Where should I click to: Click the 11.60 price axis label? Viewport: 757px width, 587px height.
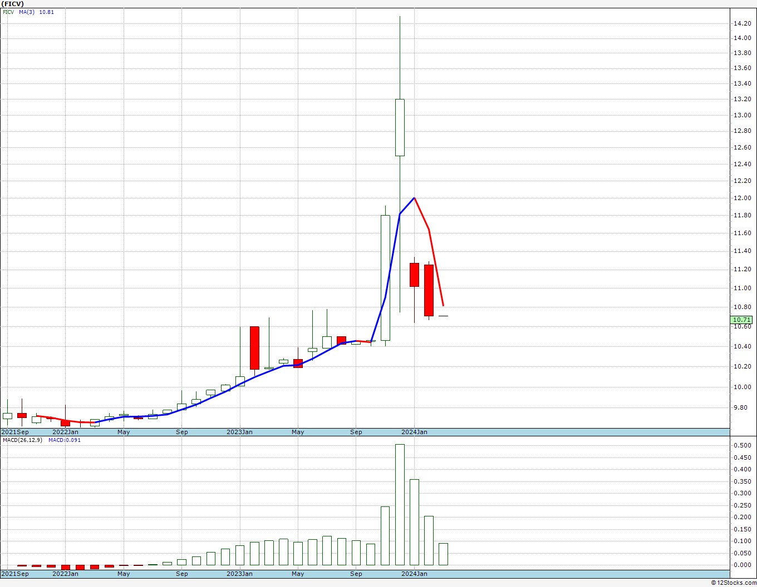[742, 233]
